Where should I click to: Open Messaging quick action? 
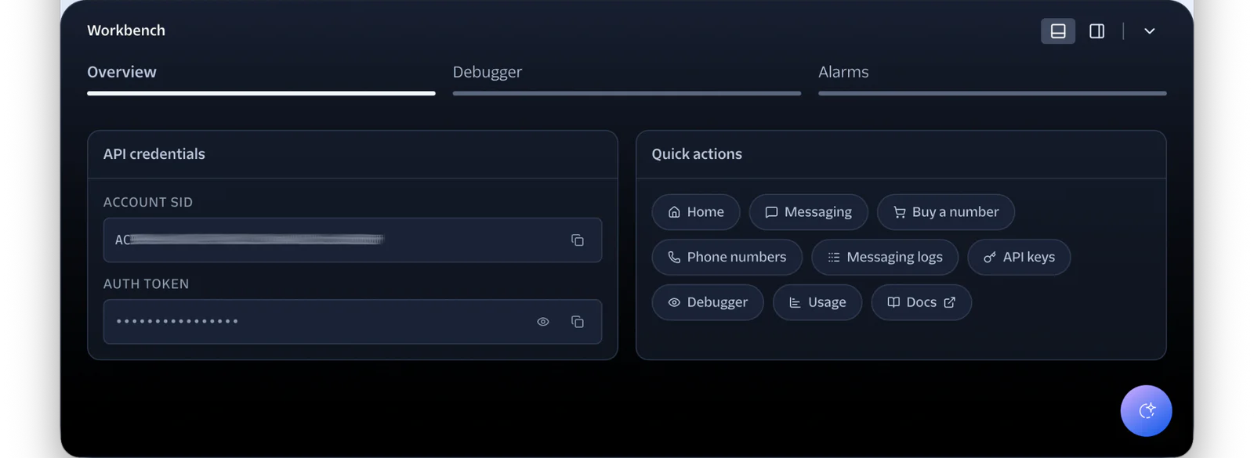808,212
